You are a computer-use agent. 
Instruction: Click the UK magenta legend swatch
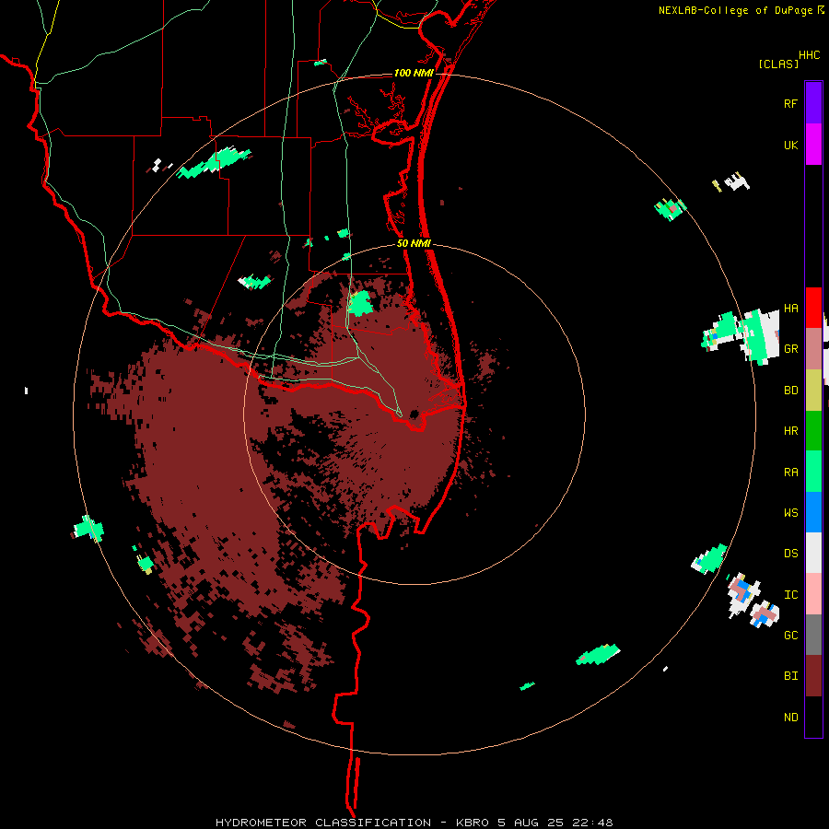coord(813,145)
